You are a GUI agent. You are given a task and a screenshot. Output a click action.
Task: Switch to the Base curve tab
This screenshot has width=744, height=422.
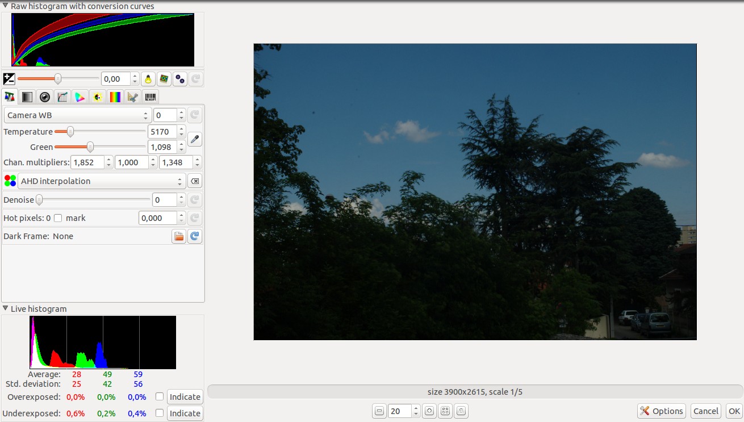coord(62,97)
